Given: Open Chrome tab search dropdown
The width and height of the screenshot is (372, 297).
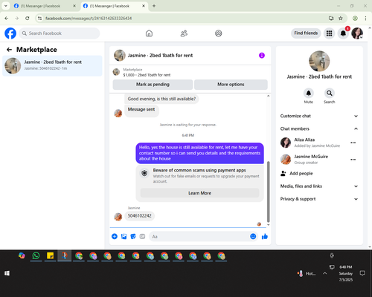Looking at the screenshot, I should 5,6.
